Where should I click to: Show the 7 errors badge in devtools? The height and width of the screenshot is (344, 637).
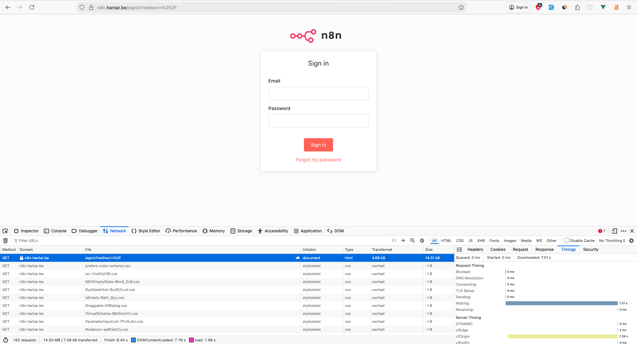tap(602, 231)
